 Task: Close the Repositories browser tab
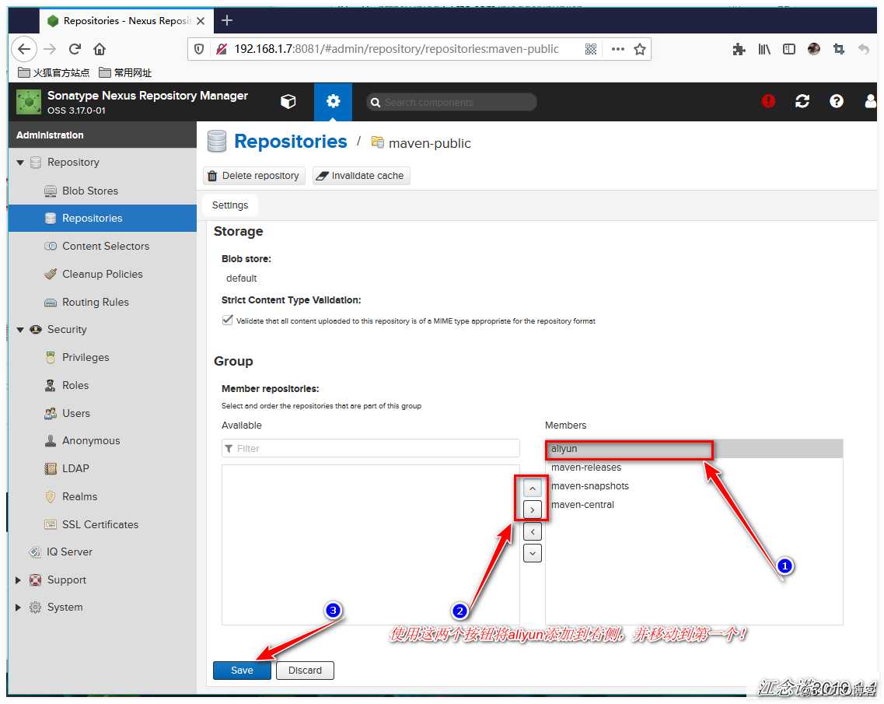click(200, 21)
